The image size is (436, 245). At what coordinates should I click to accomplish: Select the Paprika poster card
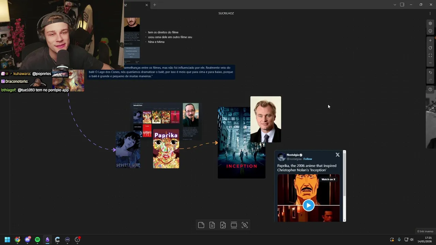coord(166,149)
